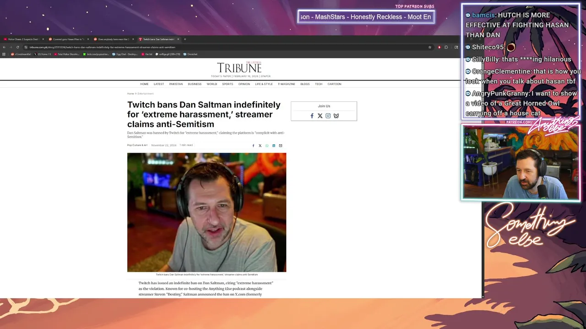This screenshot has width=586, height=329.
Task: Open r/Livestreamfail bookmark
Action: pyautogui.click(x=21, y=54)
